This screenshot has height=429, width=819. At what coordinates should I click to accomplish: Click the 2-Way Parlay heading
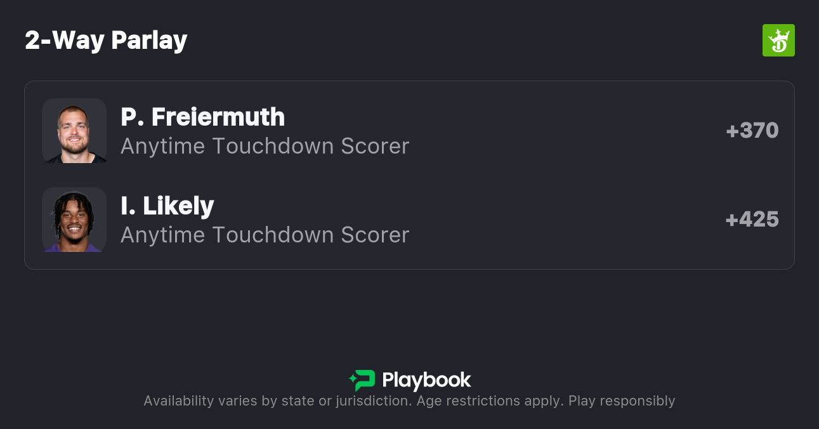[x=106, y=40]
